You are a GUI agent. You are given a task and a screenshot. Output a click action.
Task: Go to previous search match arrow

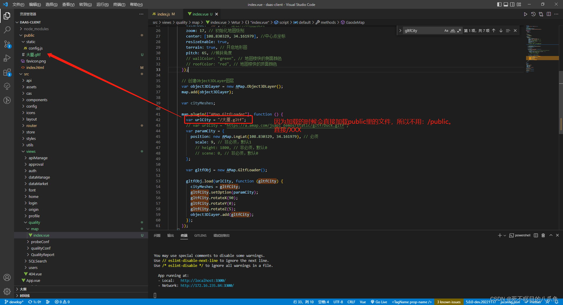(494, 30)
